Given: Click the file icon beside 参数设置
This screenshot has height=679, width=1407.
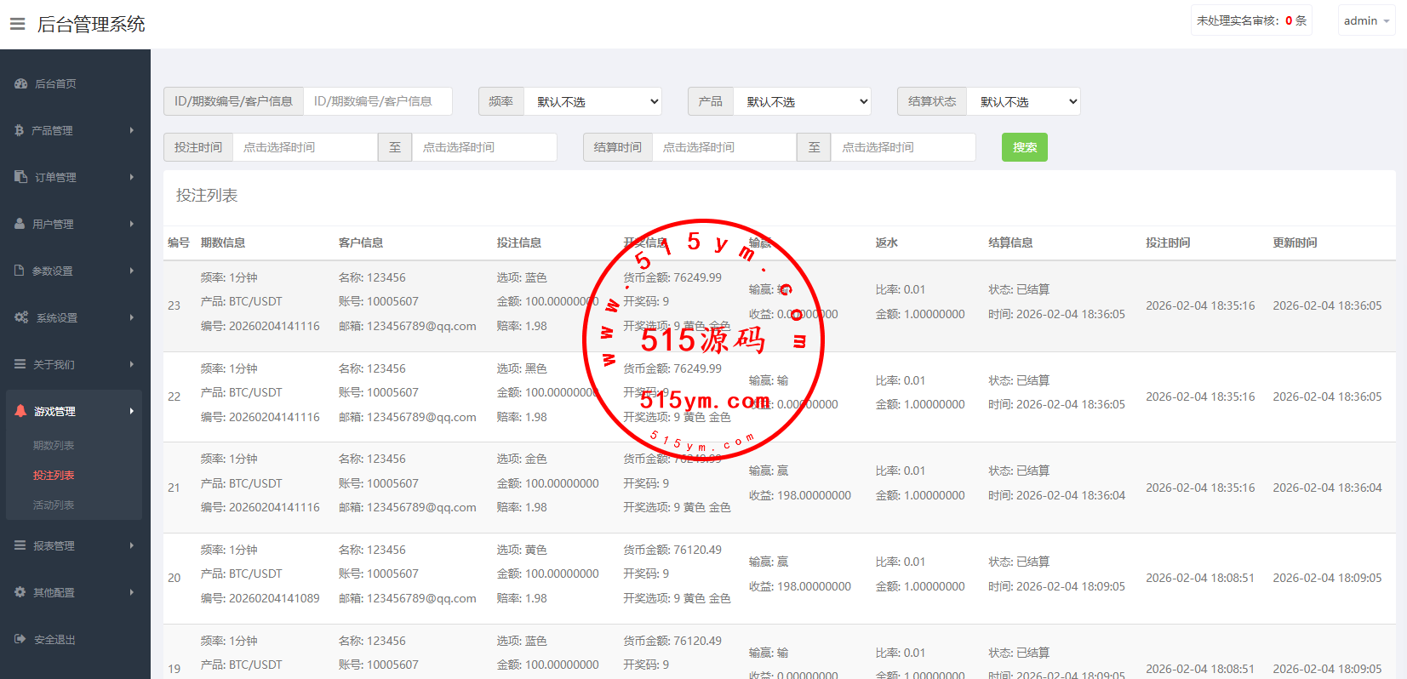Looking at the screenshot, I should click(x=20, y=271).
